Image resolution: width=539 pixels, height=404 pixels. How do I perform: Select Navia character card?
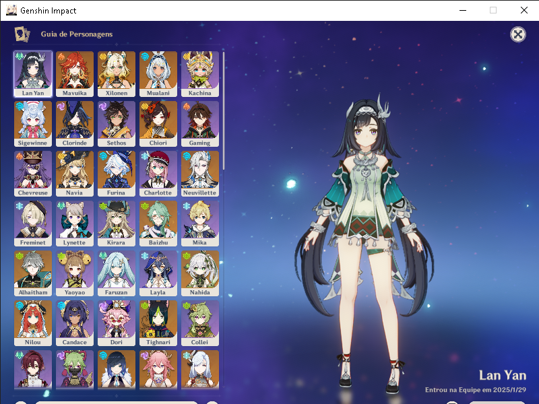75,173
